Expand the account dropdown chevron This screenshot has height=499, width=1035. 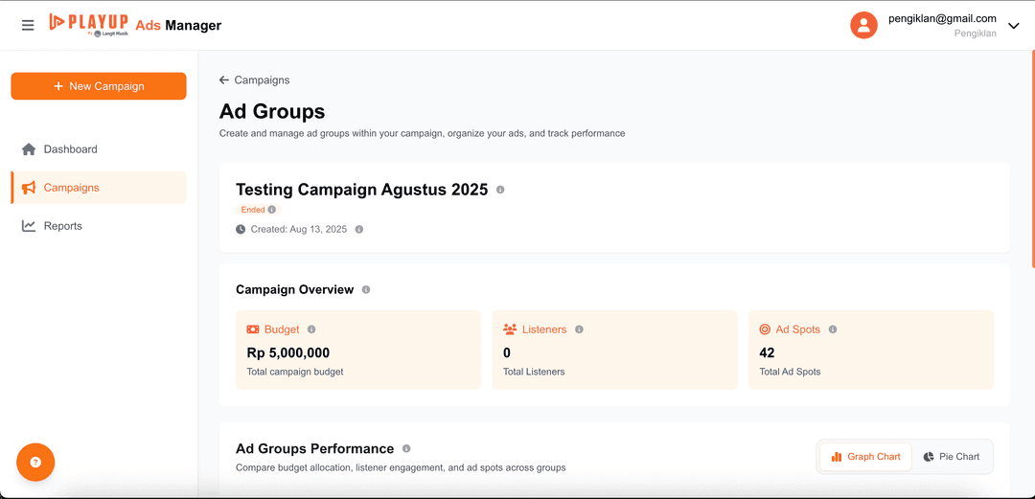point(1014,25)
